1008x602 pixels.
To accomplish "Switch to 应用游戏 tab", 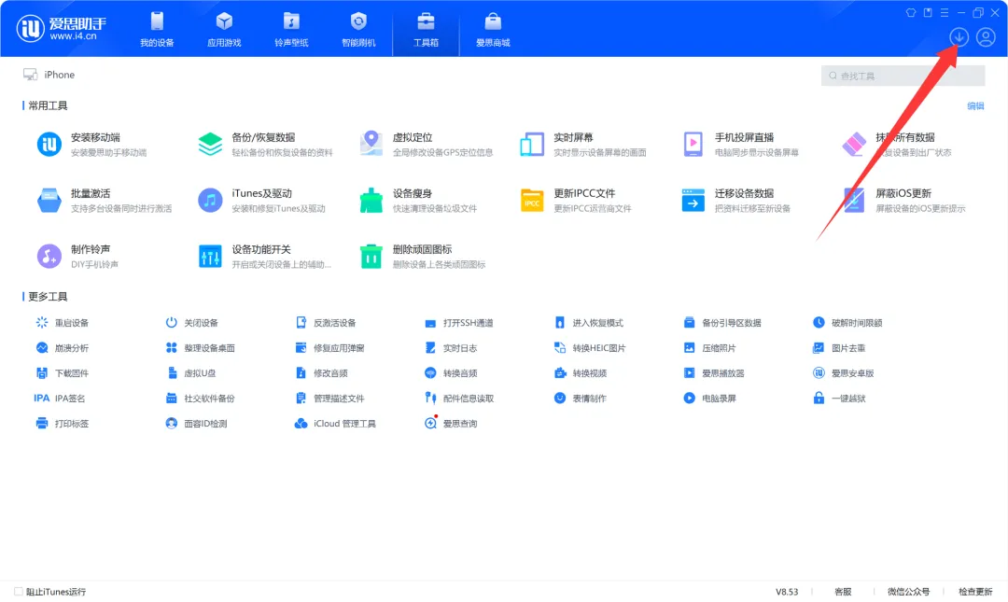I will click(224, 30).
